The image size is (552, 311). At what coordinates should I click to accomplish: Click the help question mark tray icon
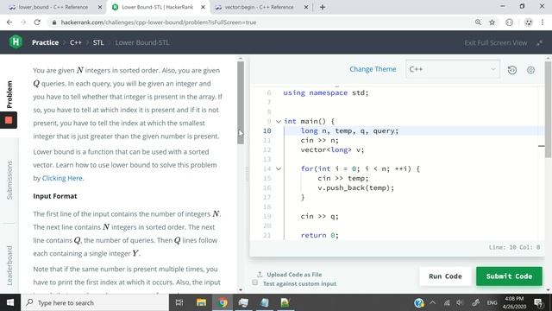point(419,302)
